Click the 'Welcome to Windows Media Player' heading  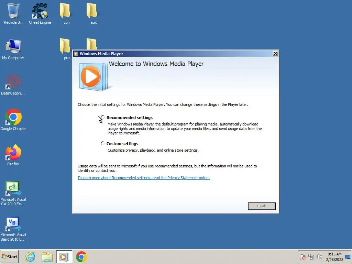[156, 64]
